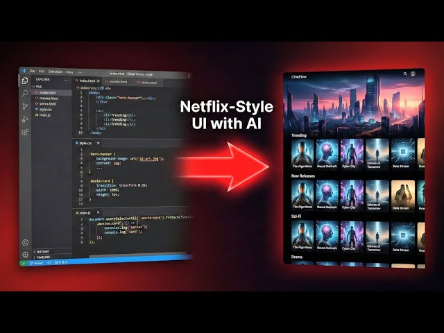Open Cyber City card in New Releases
The height and width of the screenshot is (333, 444).
(352, 196)
